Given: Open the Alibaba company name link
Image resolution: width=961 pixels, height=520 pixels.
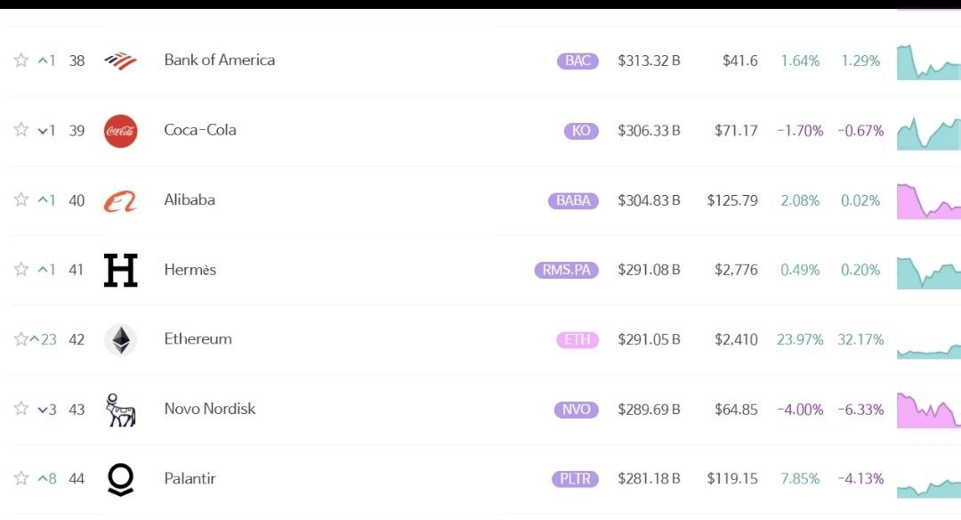Looking at the screenshot, I should pos(190,200).
